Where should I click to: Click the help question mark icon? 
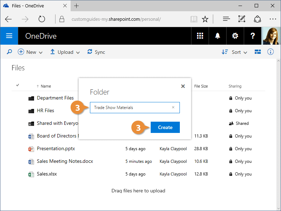tap(253, 36)
